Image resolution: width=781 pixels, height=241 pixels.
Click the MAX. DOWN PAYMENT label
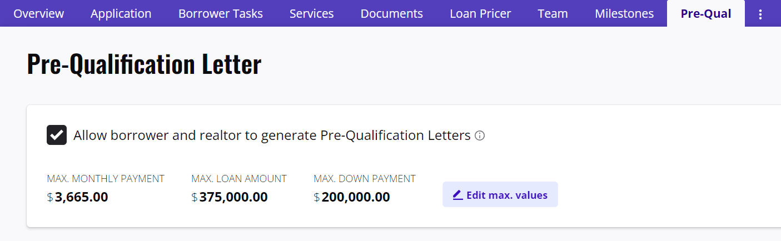365,179
